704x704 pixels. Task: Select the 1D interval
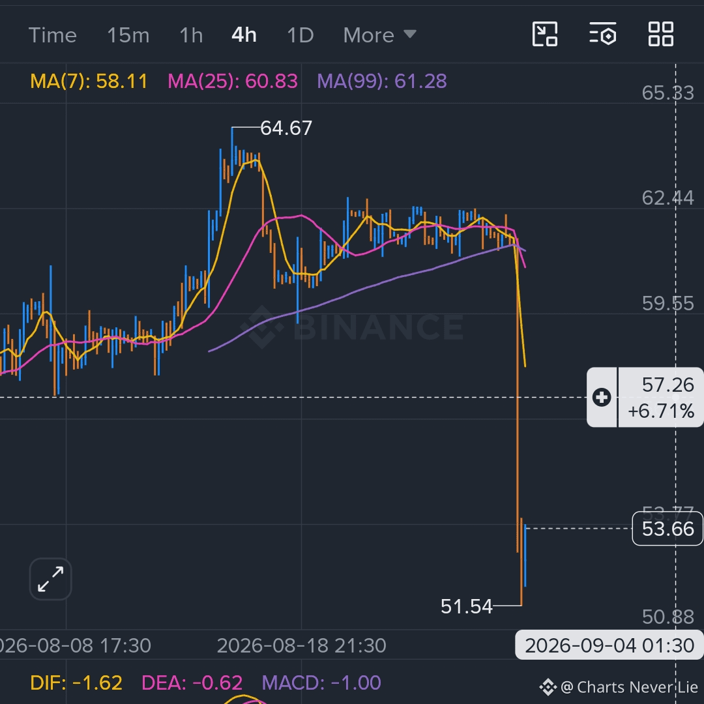pos(300,35)
